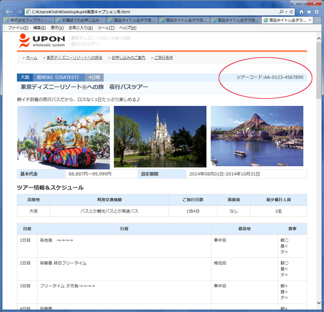The width and height of the screenshot is (324, 312).
Task: Maximize the browser window
Action: point(303,3)
